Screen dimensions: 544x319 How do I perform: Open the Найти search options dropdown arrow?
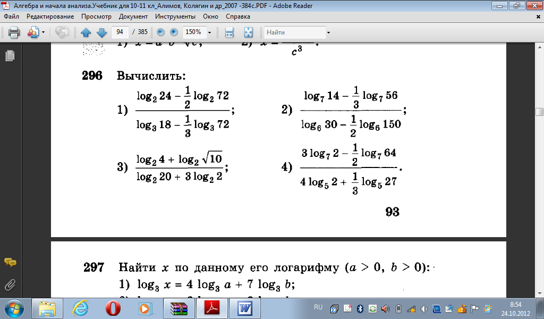(x=328, y=32)
